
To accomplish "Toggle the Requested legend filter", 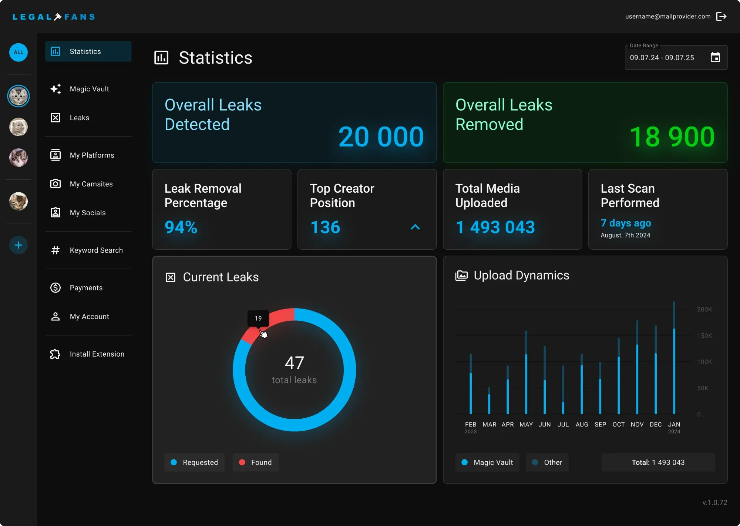I will click(x=194, y=462).
